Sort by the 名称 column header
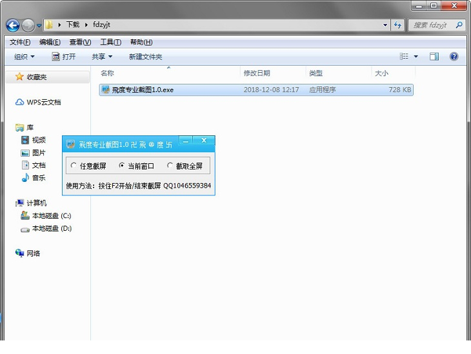This screenshot has width=471, height=354. tap(107, 74)
